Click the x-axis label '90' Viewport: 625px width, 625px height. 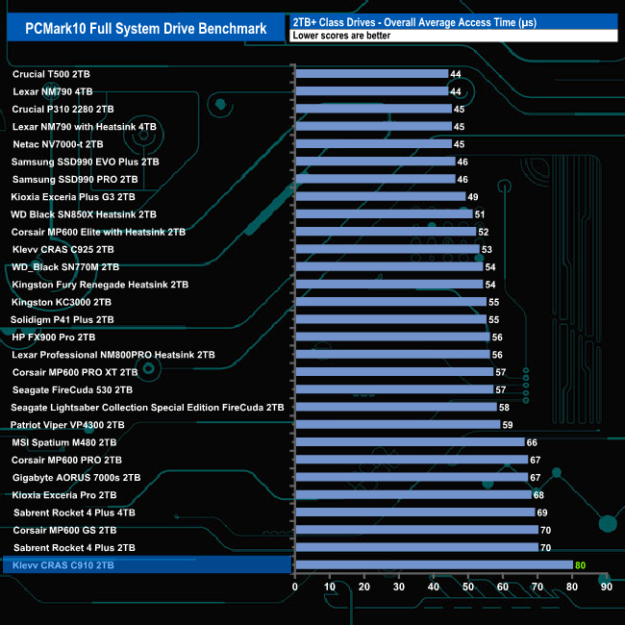pos(607,587)
